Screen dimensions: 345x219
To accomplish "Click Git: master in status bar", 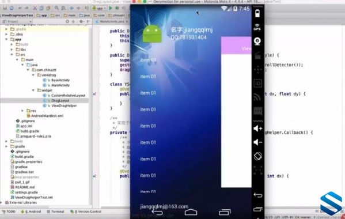I will click(x=303, y=217).
